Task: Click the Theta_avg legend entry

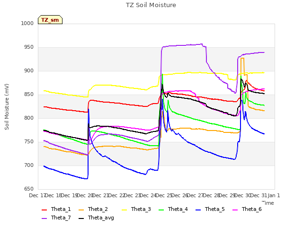Action: click(96, 218)
